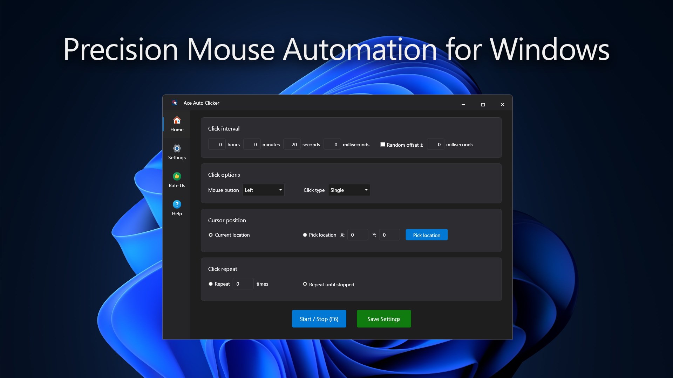673x378 pixels.
Task: Expand the Mouse button dropdown
Action: point(263,190)
